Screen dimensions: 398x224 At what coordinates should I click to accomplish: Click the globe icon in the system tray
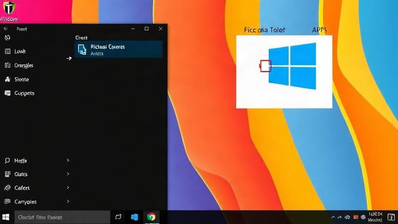(363, 217)
